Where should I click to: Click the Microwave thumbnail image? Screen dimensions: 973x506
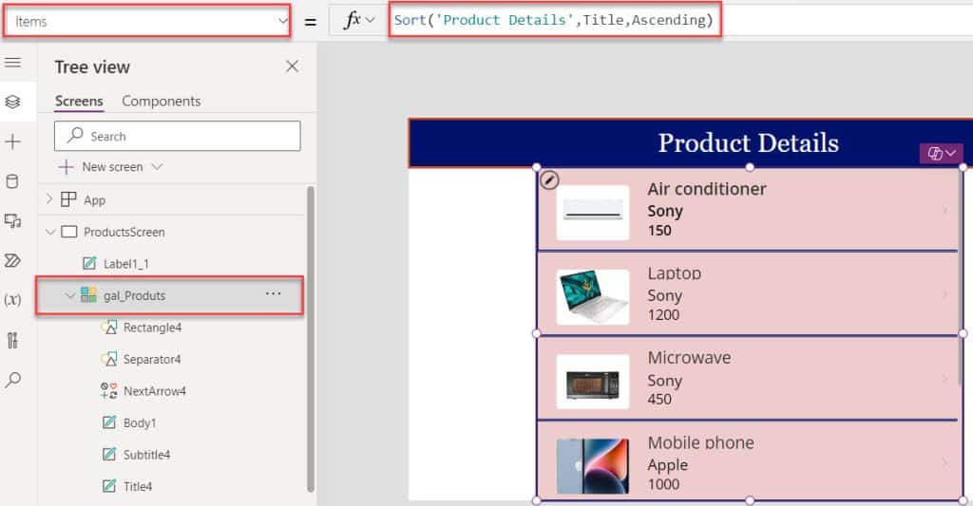[593, 382]
